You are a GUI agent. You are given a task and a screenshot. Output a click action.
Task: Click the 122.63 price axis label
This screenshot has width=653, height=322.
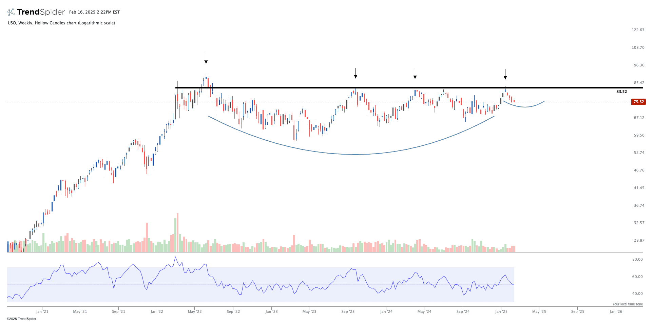(x=638, y=30)
